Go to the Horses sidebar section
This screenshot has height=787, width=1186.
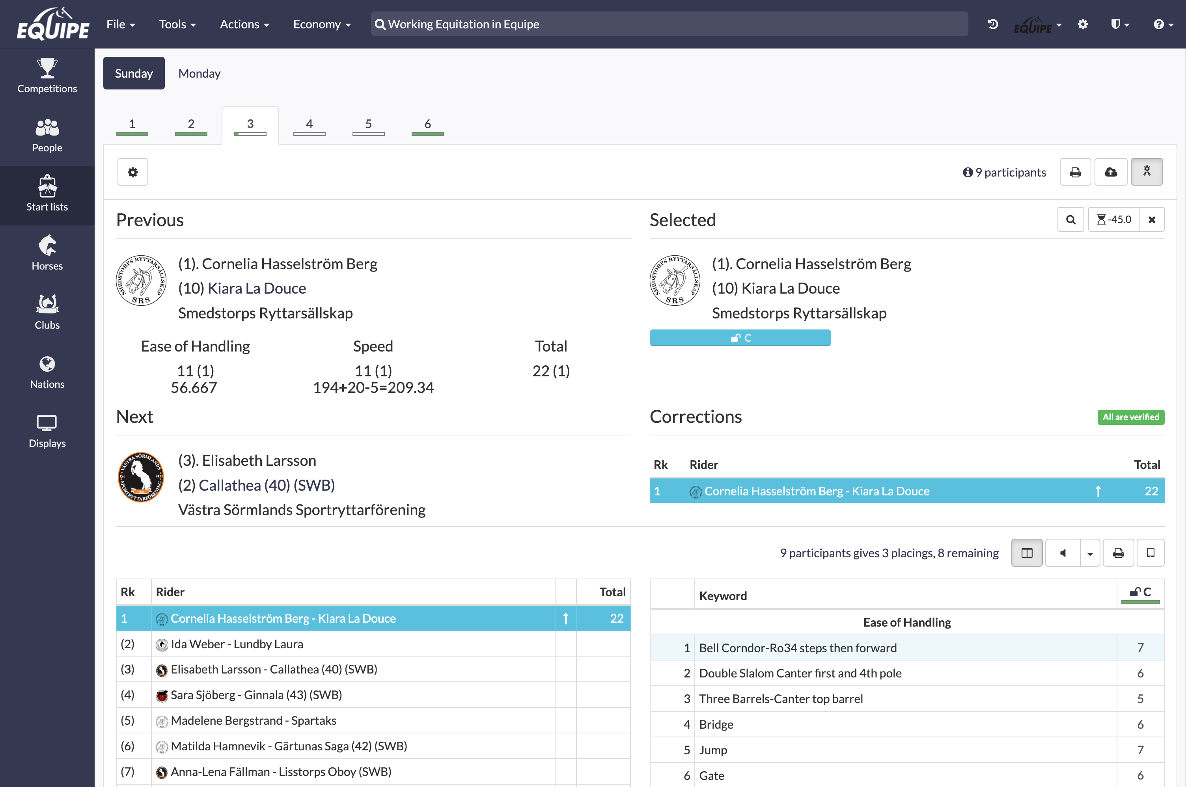tap(47, 253)
